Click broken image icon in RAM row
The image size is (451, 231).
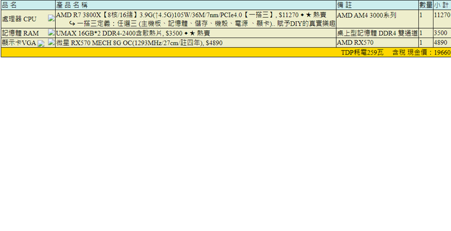(51, 33)
